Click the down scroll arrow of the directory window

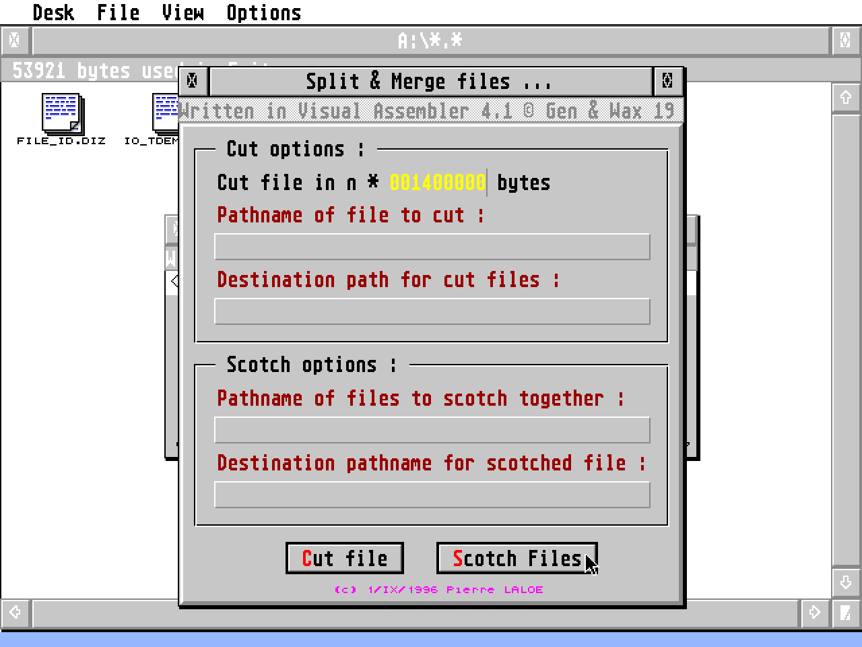(846, 582)
